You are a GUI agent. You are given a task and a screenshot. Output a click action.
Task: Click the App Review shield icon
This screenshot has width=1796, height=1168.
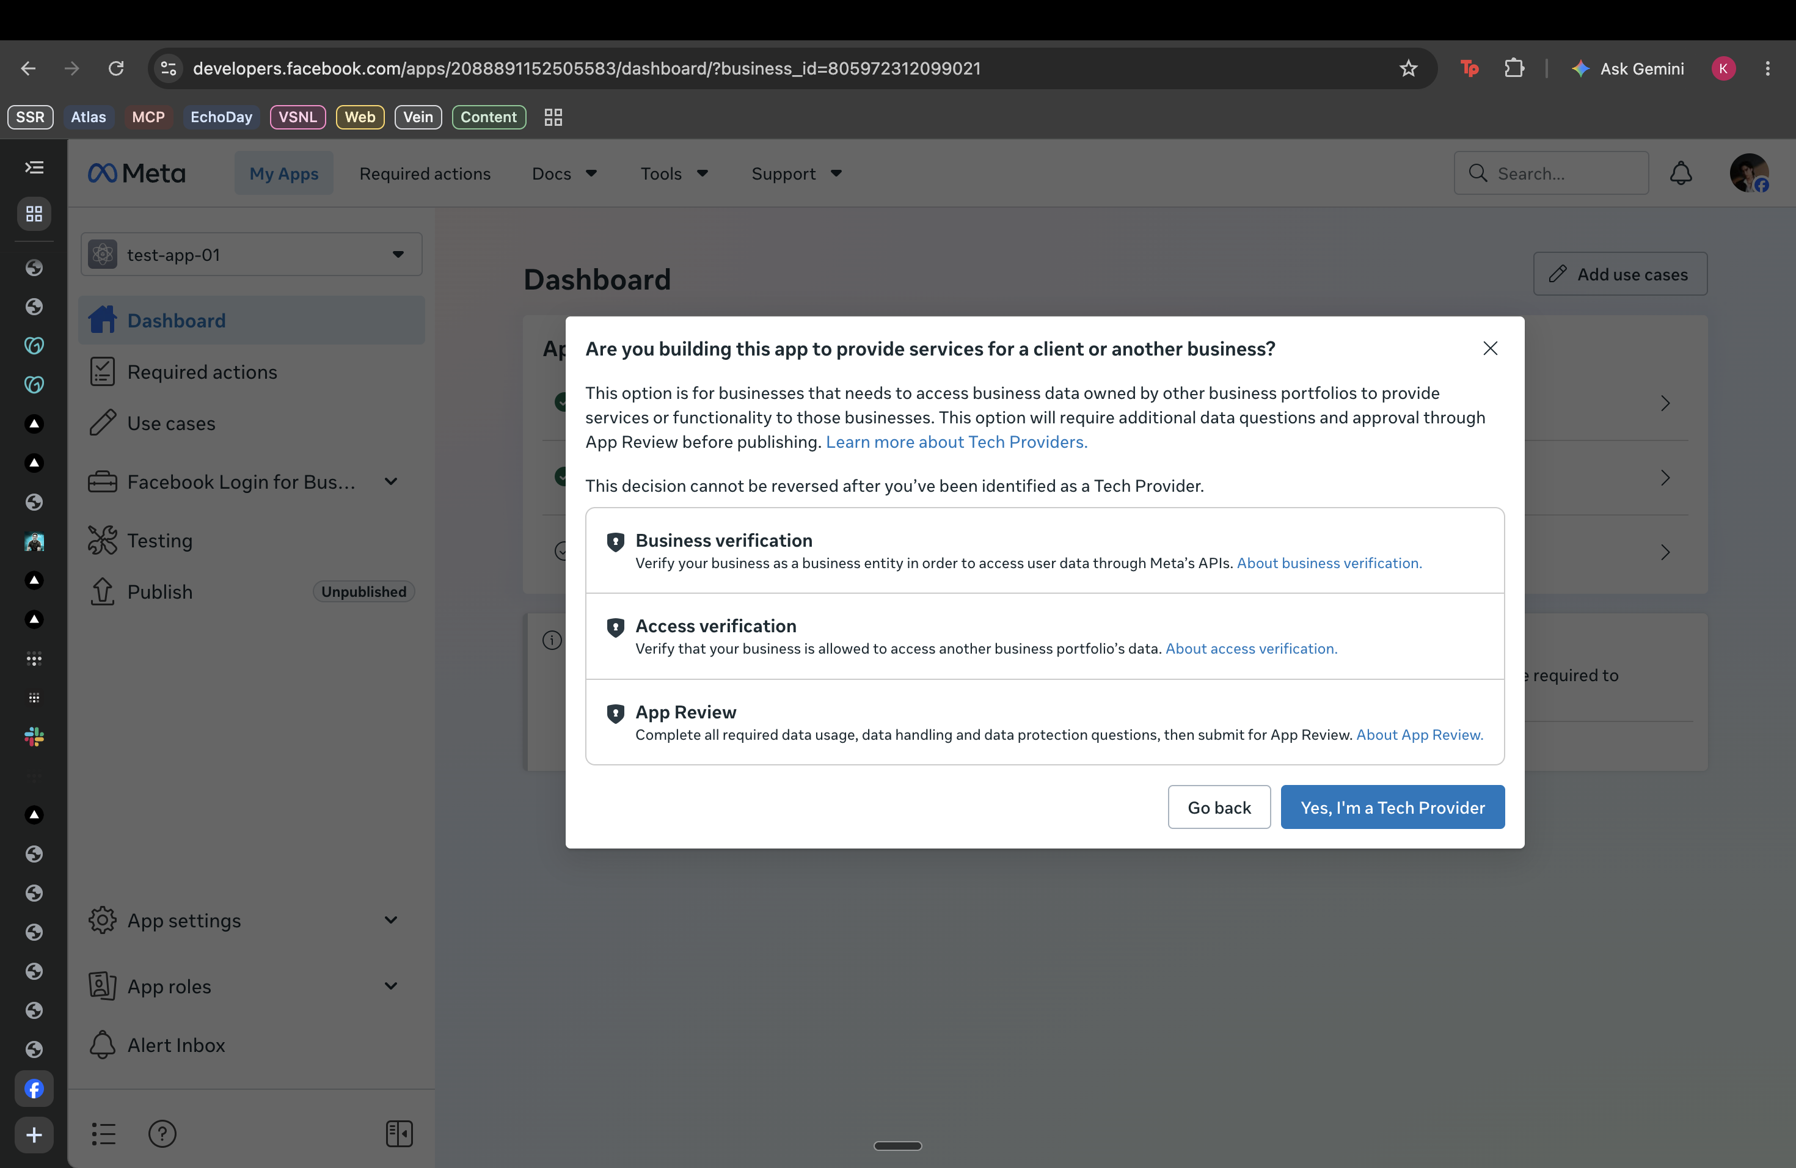tap(616, 713)
